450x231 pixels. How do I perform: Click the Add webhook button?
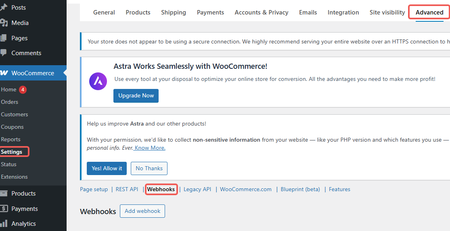(x=142, y=211)
